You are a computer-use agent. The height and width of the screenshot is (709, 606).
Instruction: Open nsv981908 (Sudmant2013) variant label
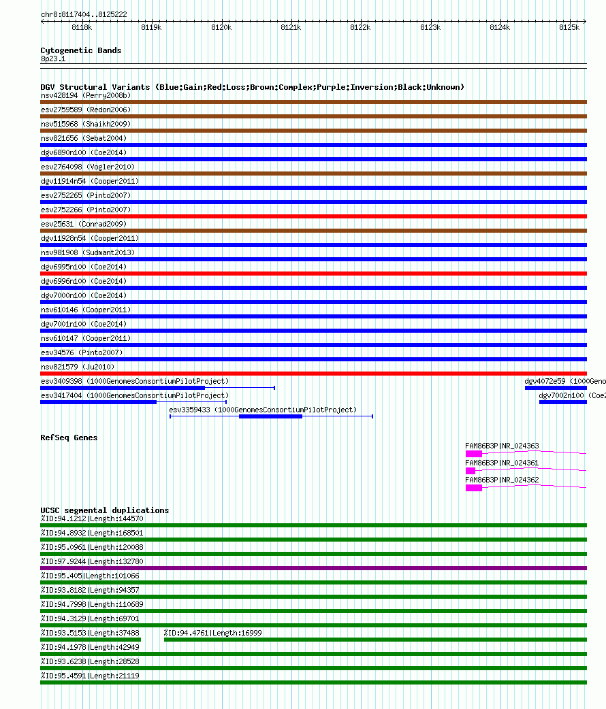(88, 252)
